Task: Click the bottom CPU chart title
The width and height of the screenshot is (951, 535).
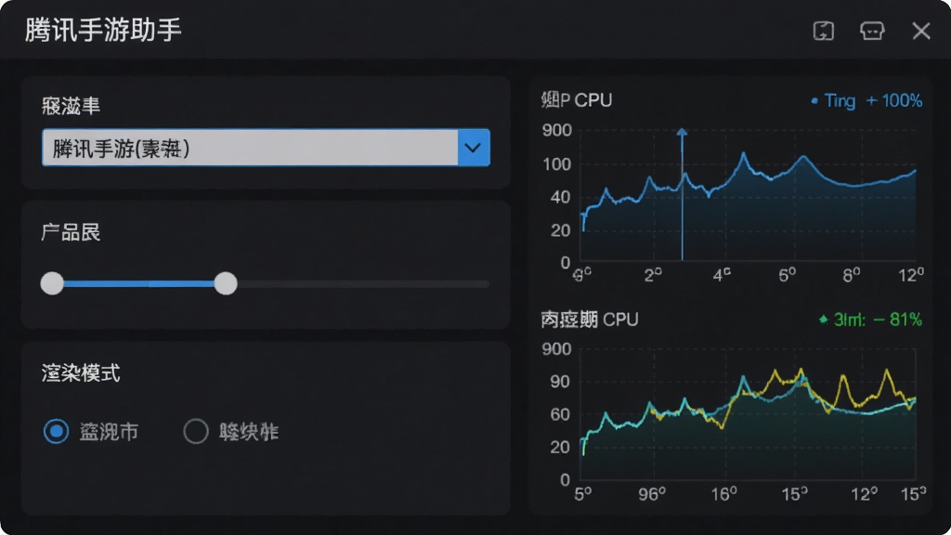Action: tap(590, 320)
